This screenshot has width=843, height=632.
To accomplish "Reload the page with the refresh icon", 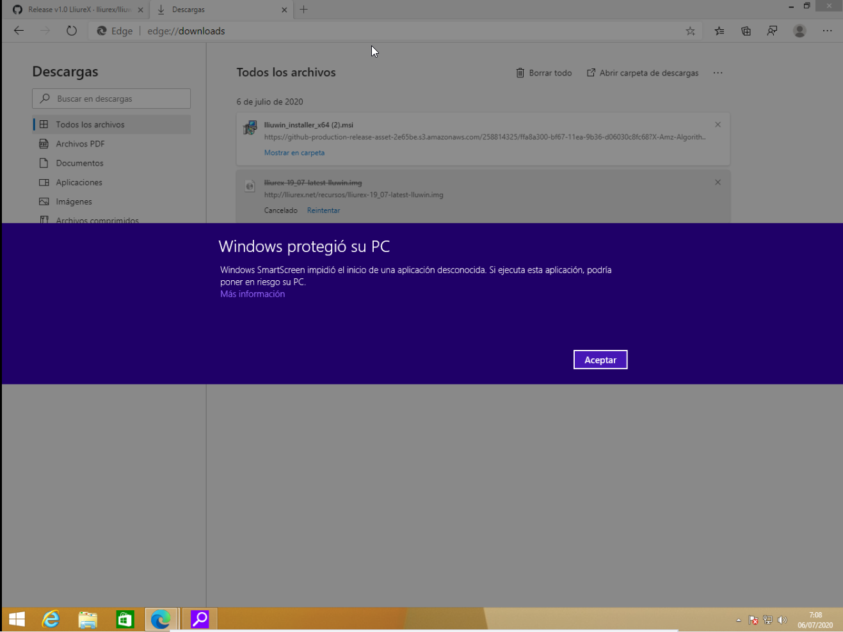I will [72, 31].
